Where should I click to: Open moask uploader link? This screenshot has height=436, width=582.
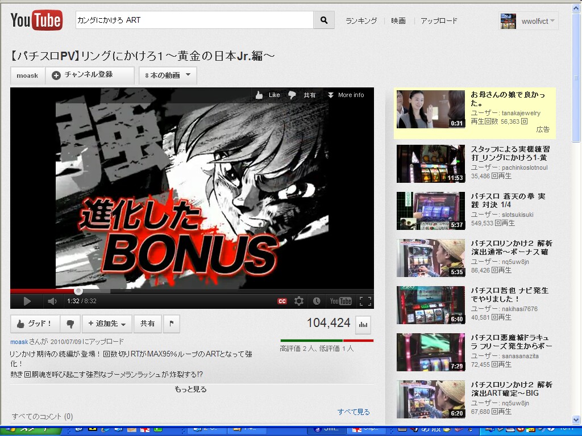point(19,341)
